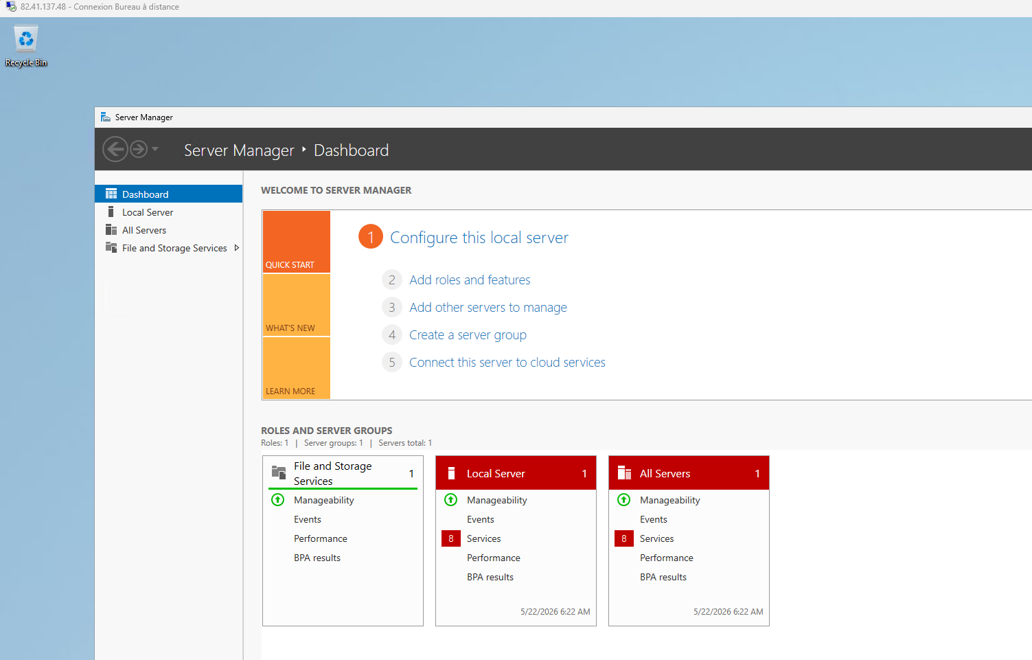The width and height of the screenshot is (1032, 660).
Task: Click the Remote Desktop connection title bar icon
Action: [x=11, y=7]
